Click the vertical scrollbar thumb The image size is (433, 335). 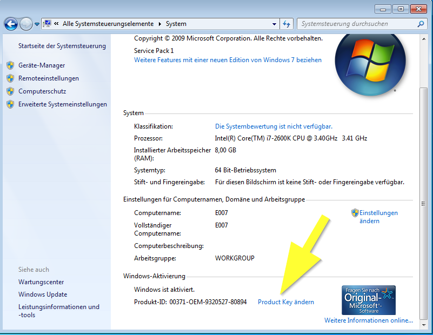point(424,204)
